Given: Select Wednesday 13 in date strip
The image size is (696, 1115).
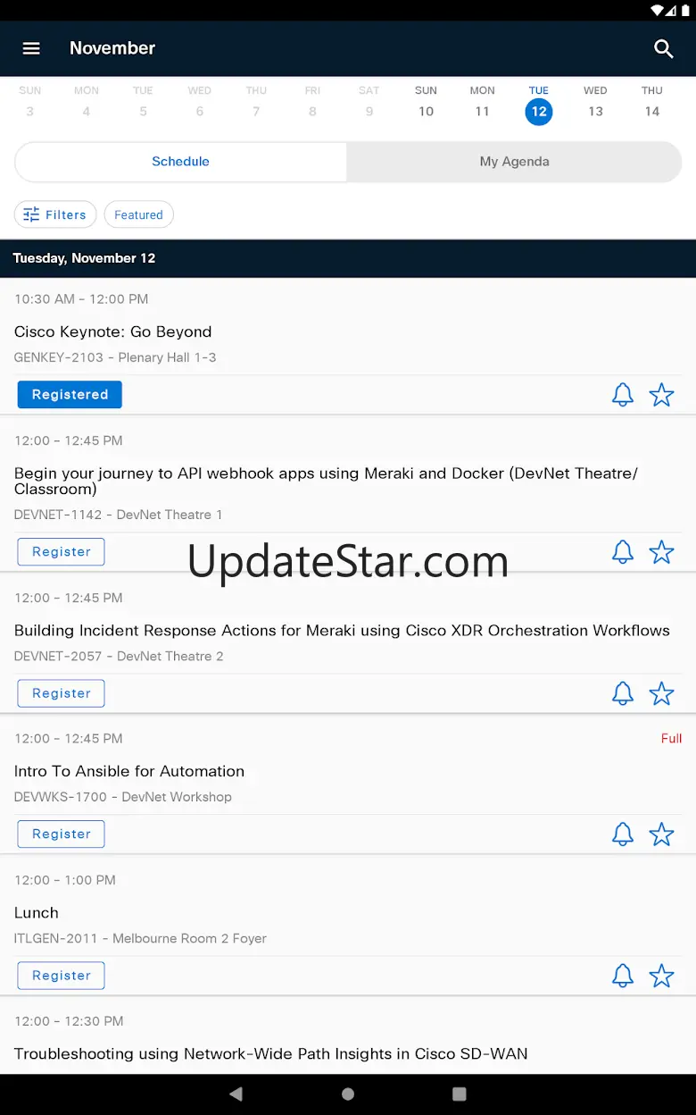Looking at the screenshot, I should coord(595,102).
